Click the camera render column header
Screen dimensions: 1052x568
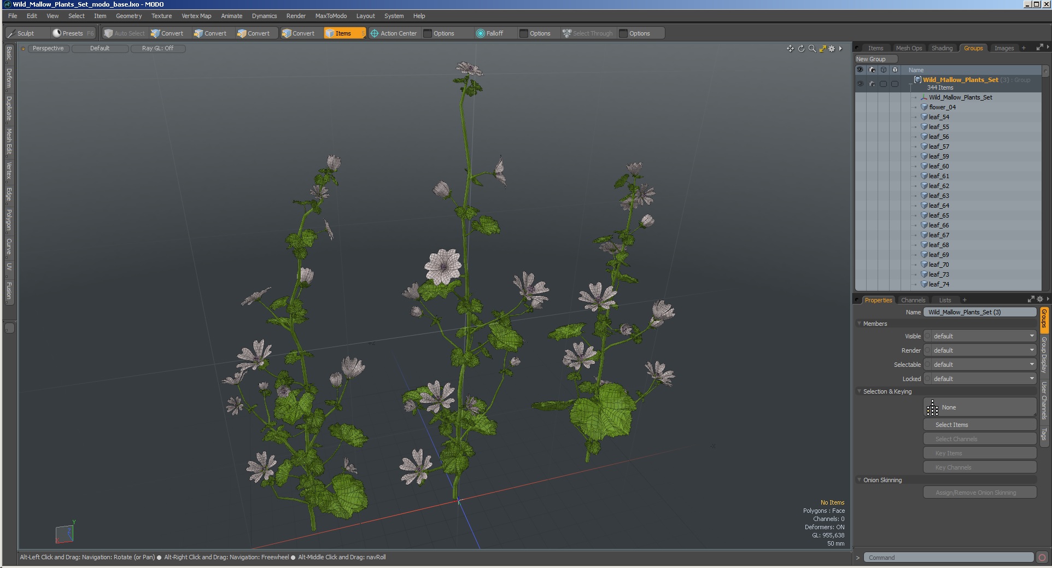coord(872,70)
